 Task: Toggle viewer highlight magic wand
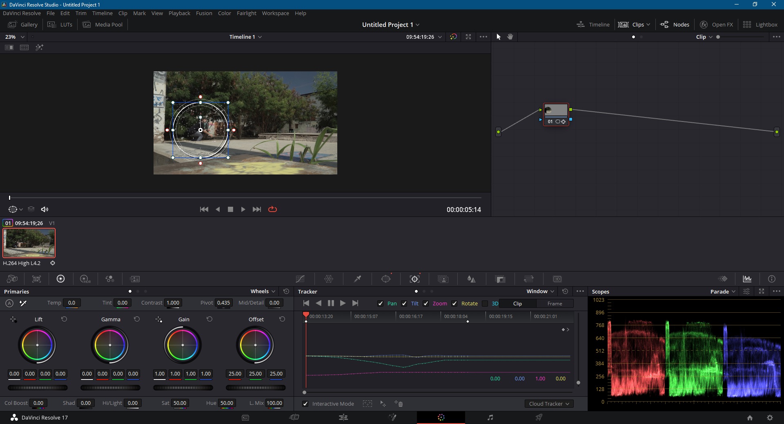[39, 47]
